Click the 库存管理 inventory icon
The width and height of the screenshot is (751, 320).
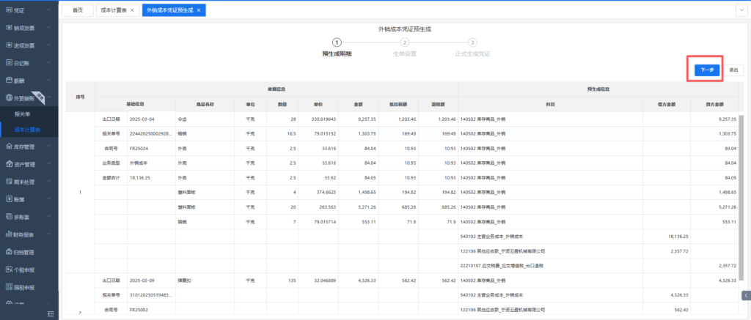pos(8,147)
